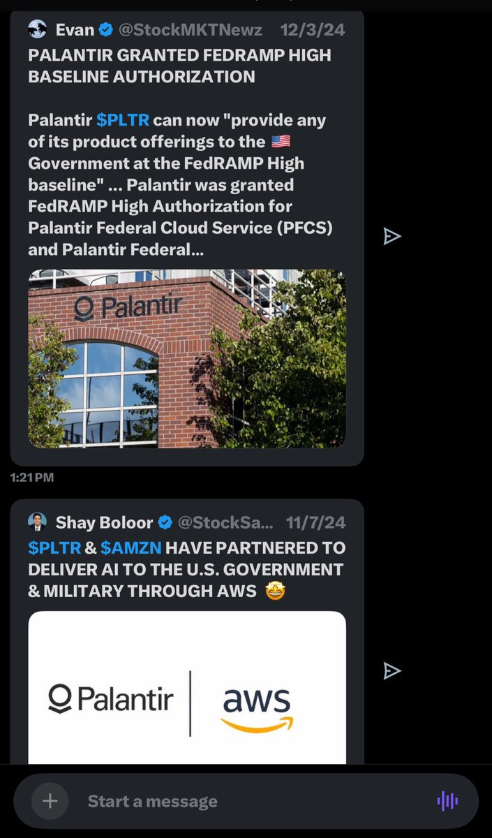
Task: Tap the share arrow beside Shay Boloor's post
Action: 392,671
